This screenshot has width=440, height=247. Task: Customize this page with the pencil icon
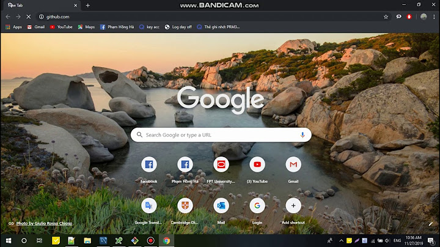(x=431, y=224)
